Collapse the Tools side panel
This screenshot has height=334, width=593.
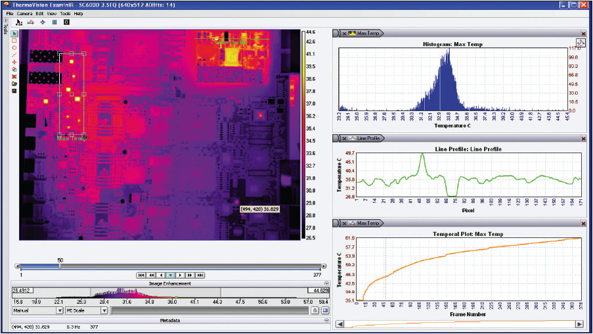tap(5, 20)
